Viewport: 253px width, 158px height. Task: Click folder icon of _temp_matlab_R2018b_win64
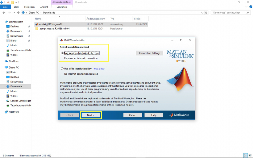coord(37,29)
